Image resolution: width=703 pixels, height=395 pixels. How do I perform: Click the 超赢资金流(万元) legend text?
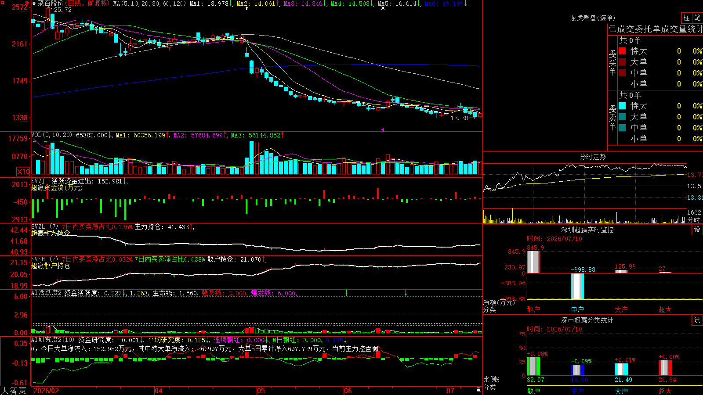point(57,187)
